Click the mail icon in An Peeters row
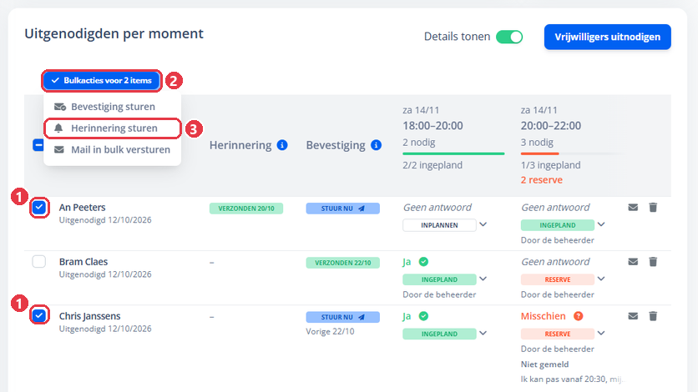This screenshot has height=392, width=698. (633, 208)
